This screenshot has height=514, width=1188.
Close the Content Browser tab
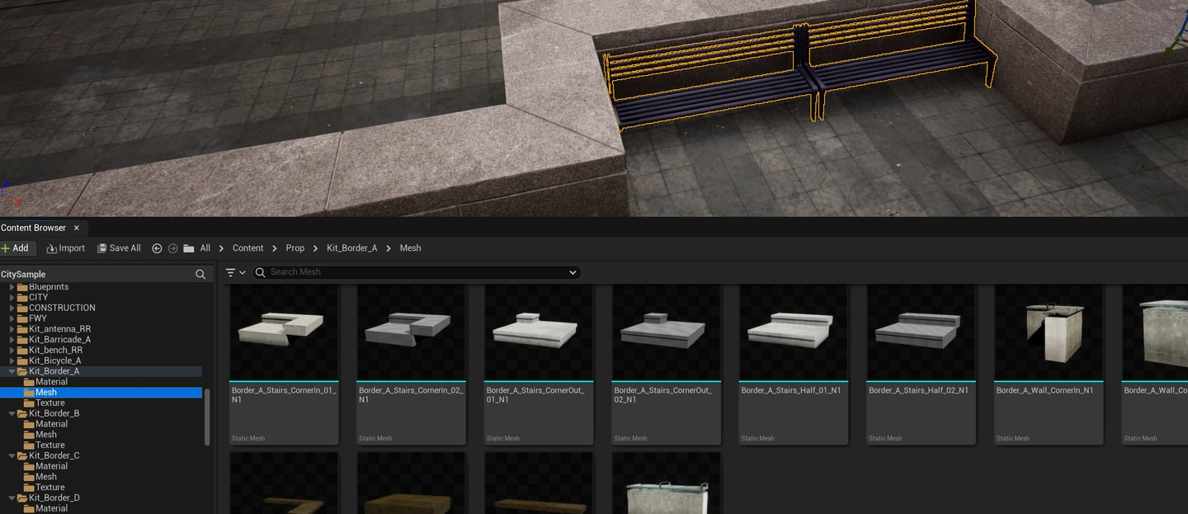(76, 228)
